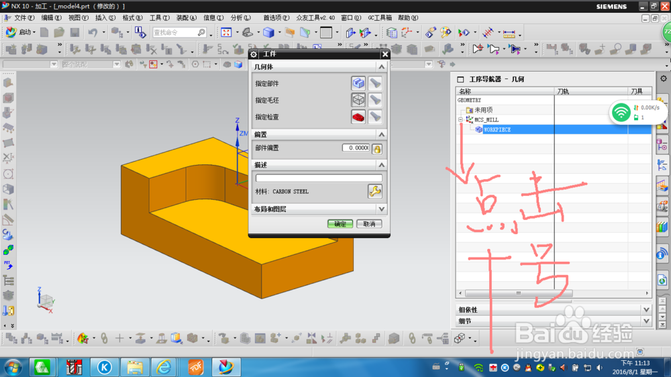This screenshot has width=671, height=377.
Task: Click the K app taskbar icon
Action: pyautogui.click(x=104, y=367)
